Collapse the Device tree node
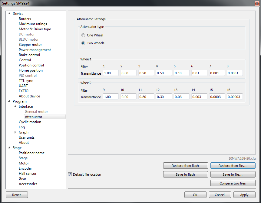Viewport: 261px width, 203px height. point(9,14)
